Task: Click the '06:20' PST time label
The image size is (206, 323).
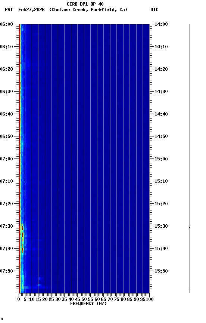Action: (x=6, y=69)
